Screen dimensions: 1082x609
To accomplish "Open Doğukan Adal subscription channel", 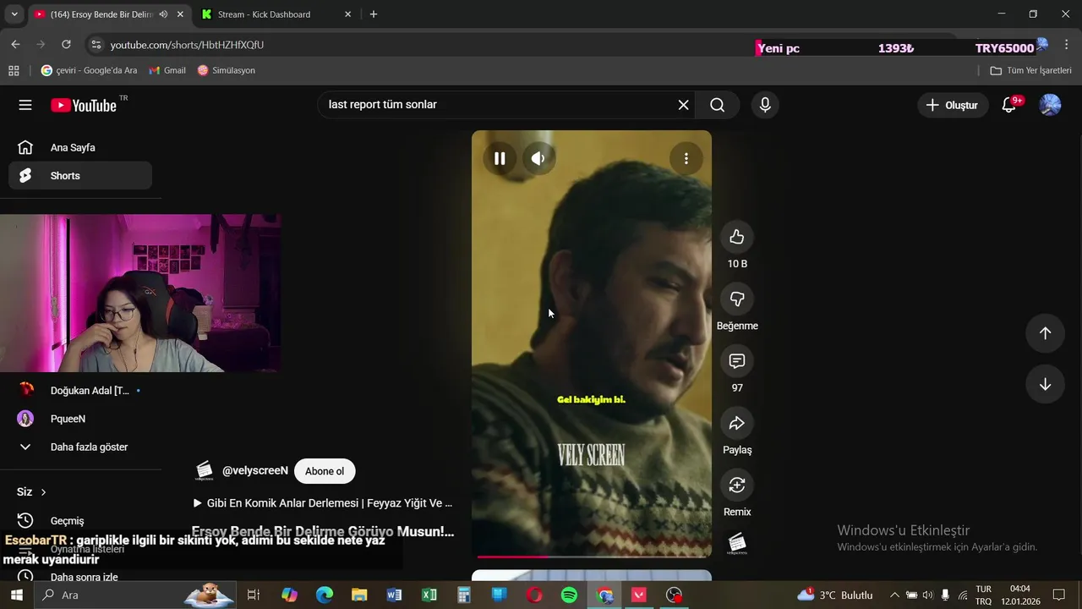I will click(x=80, y=391).
